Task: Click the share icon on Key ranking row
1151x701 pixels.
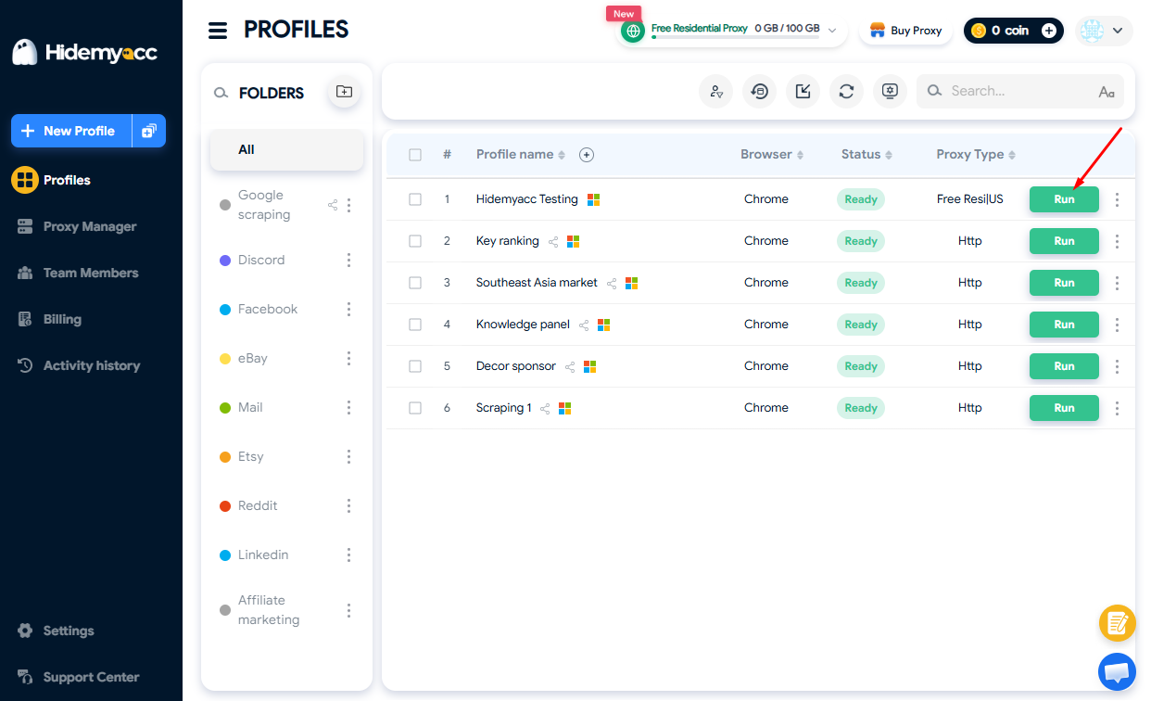Action: pos(553,241)
